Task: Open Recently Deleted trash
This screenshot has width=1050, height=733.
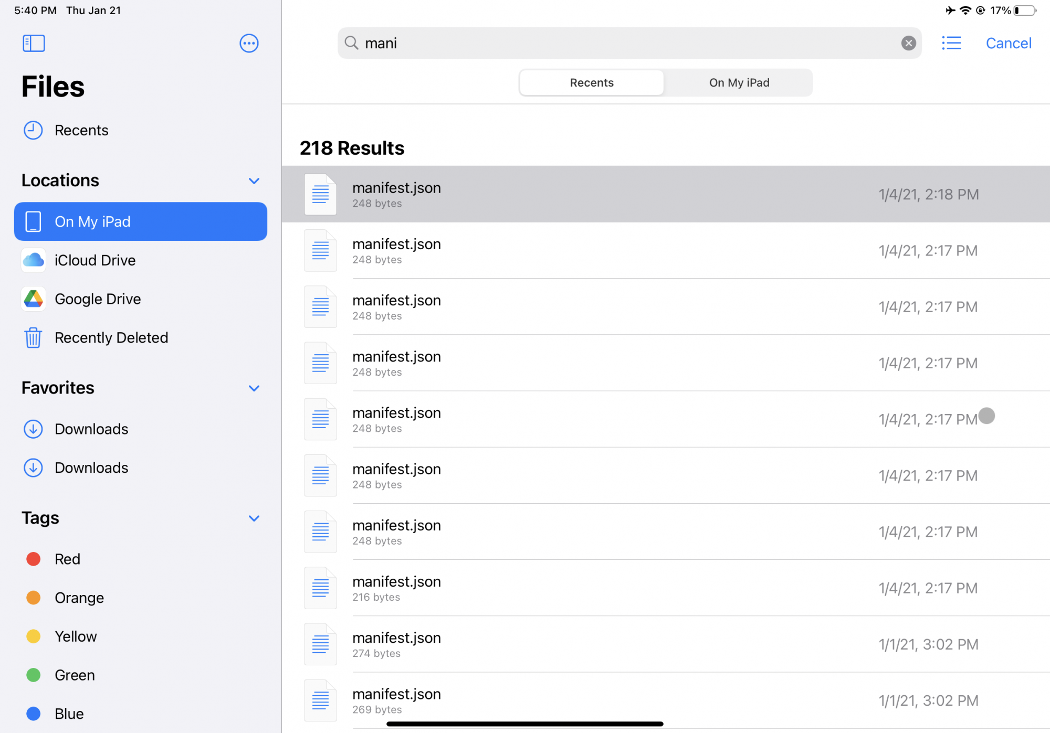Action: pos(111,338)
